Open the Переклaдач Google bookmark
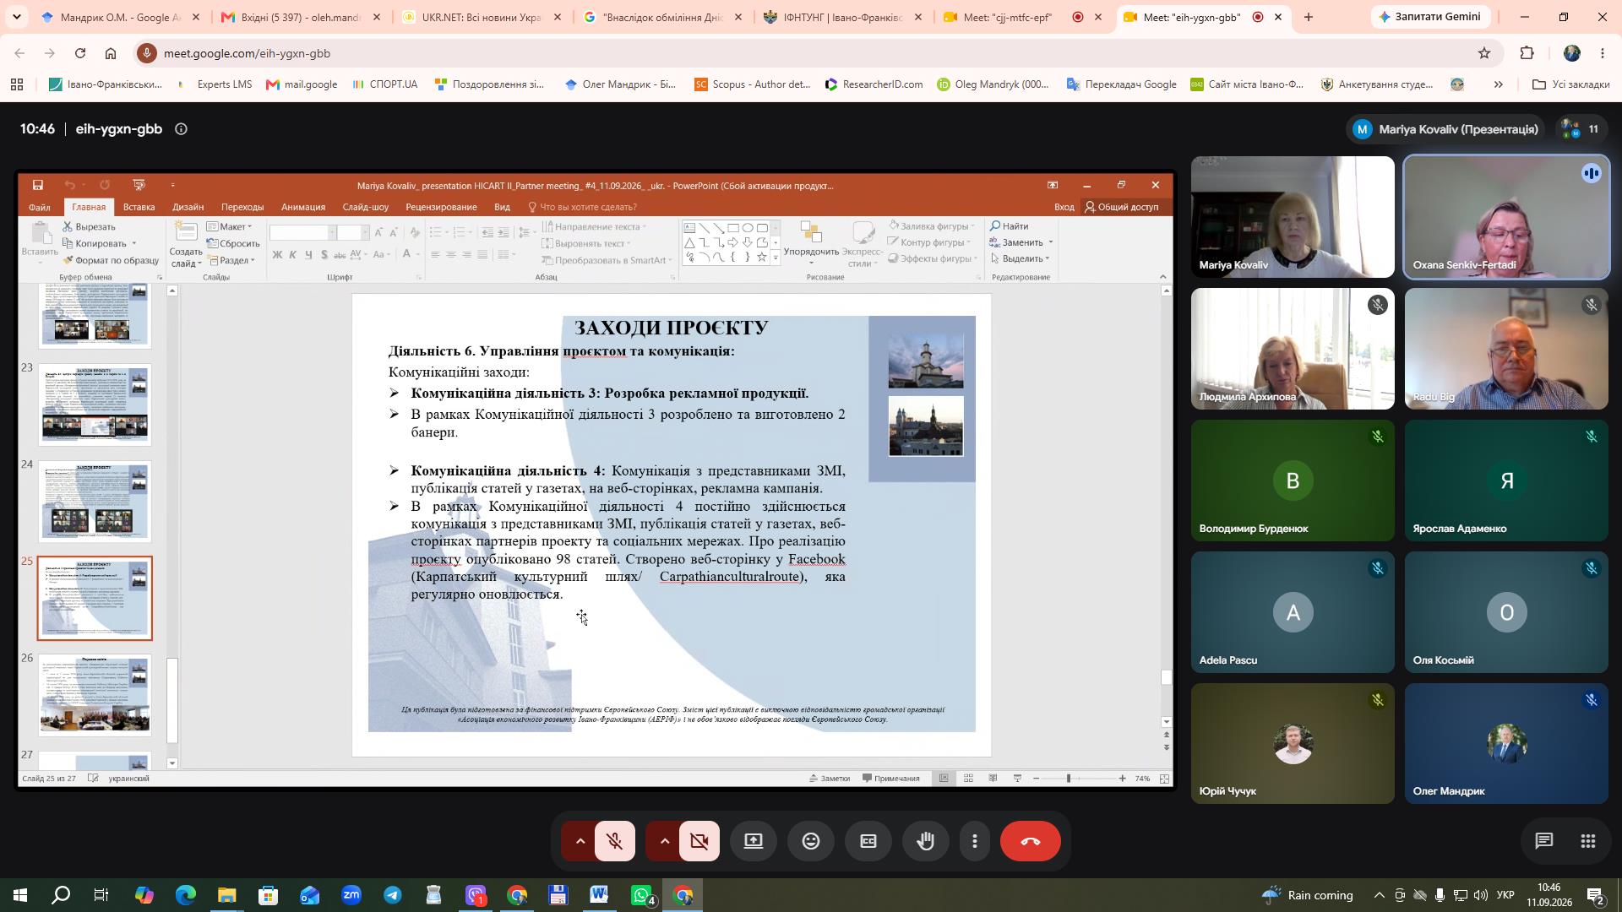The width and height of the screenshot is (1622, 912). pyautogui.click(x=1122, y=84)
